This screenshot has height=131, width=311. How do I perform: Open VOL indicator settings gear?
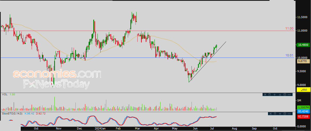click(285, 94)
